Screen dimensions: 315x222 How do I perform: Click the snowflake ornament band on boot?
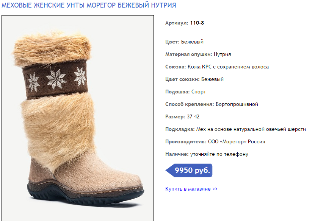click(55, 80)
